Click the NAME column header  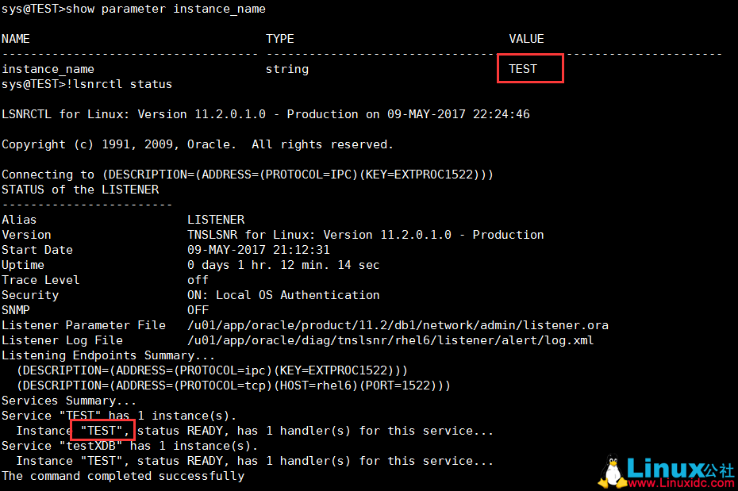(x=16, y=39)
